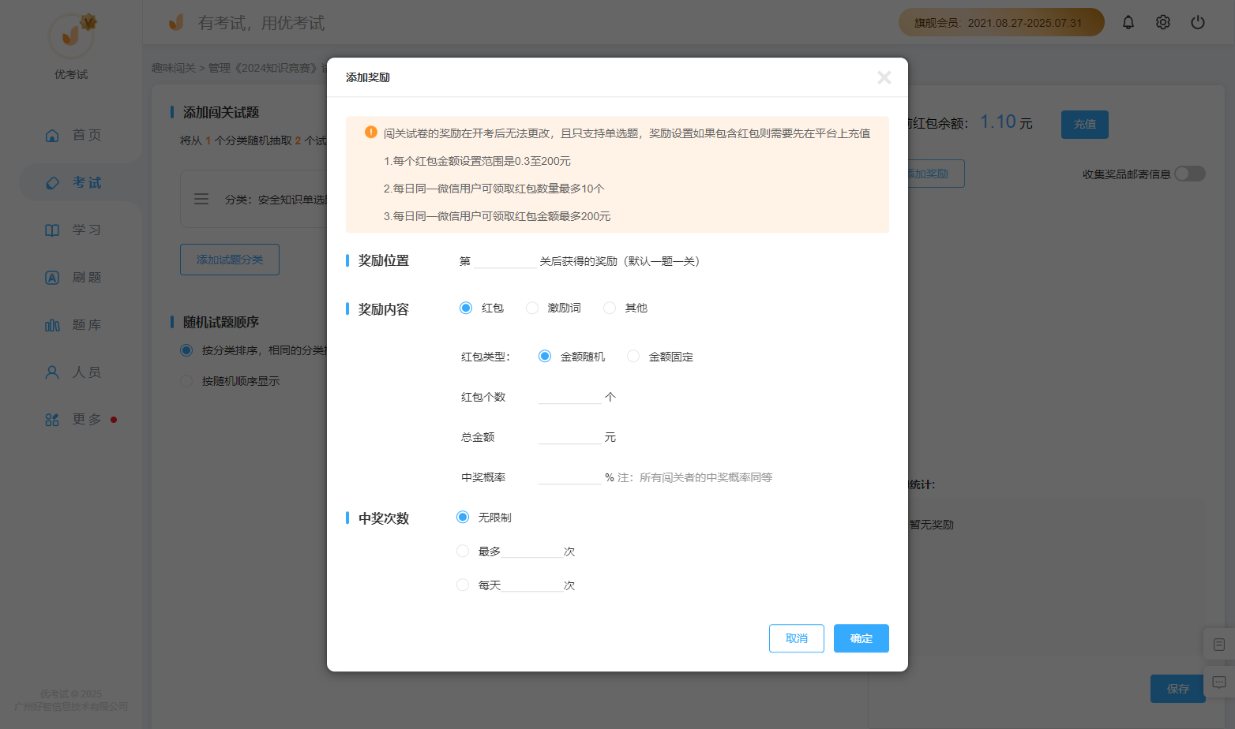Click the power logout icon
The image size is (1235, 729).
coord(1198,22)
